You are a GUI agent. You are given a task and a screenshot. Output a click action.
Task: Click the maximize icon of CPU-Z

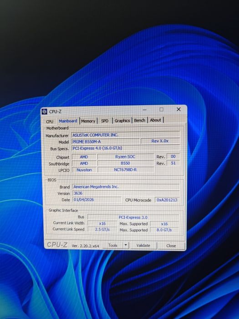(x=161, y=109)
